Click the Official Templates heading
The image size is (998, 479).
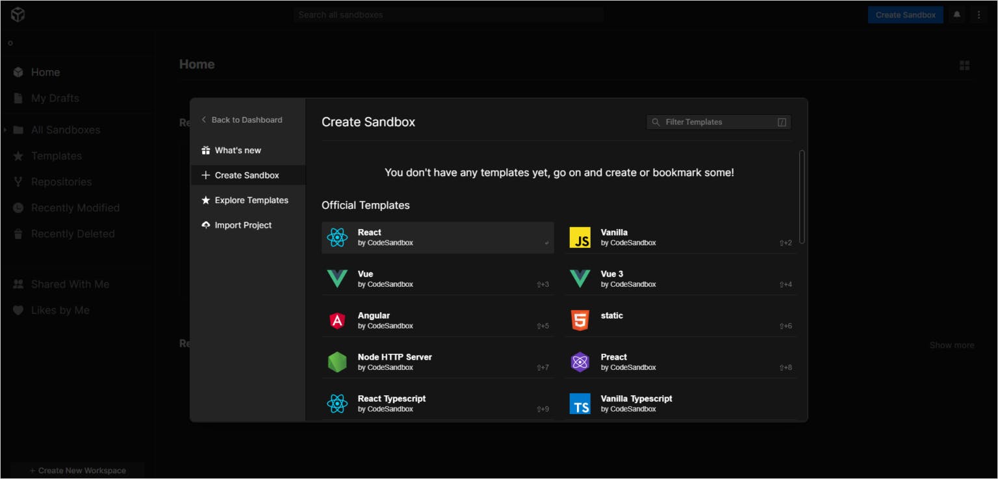tap(366, 205)
